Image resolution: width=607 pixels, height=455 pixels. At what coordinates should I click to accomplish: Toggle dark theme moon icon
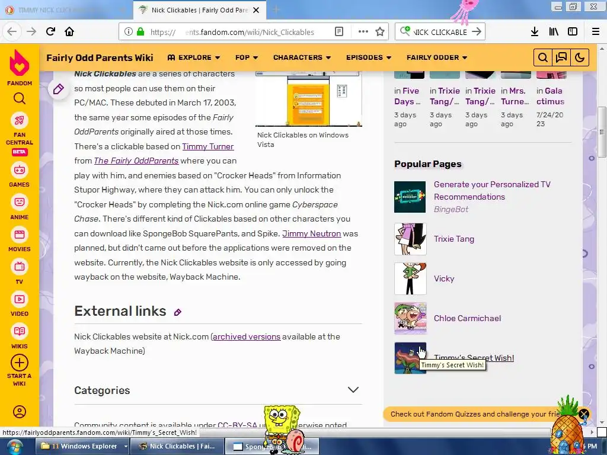pos(580,57)
